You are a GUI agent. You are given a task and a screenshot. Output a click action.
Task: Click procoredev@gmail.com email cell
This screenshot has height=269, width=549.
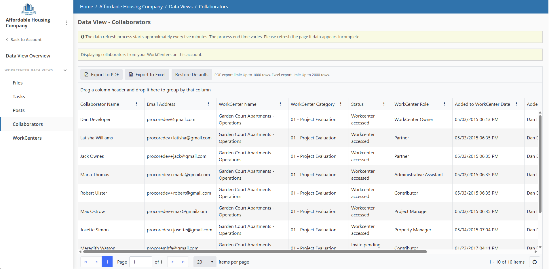click(x=180, y=119)
